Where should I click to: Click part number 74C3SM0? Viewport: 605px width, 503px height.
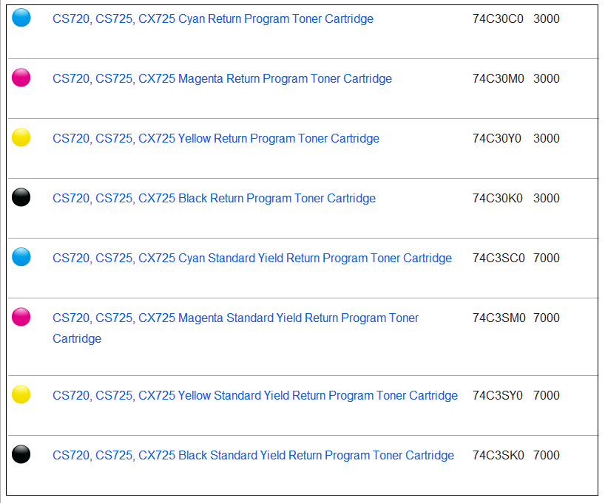tap(499, 318)
